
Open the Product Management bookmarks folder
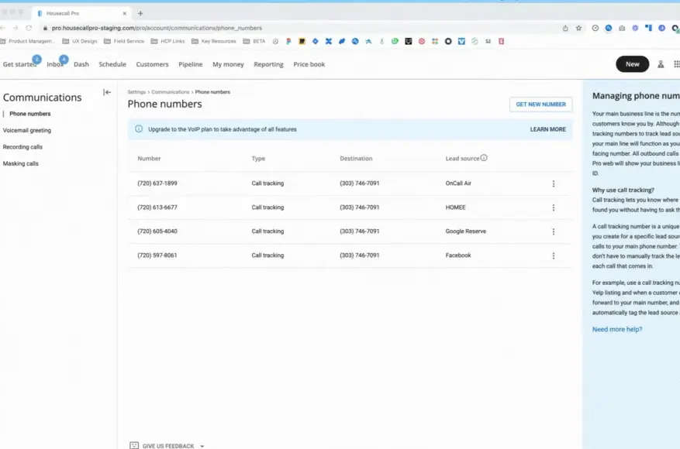point(28,41)
